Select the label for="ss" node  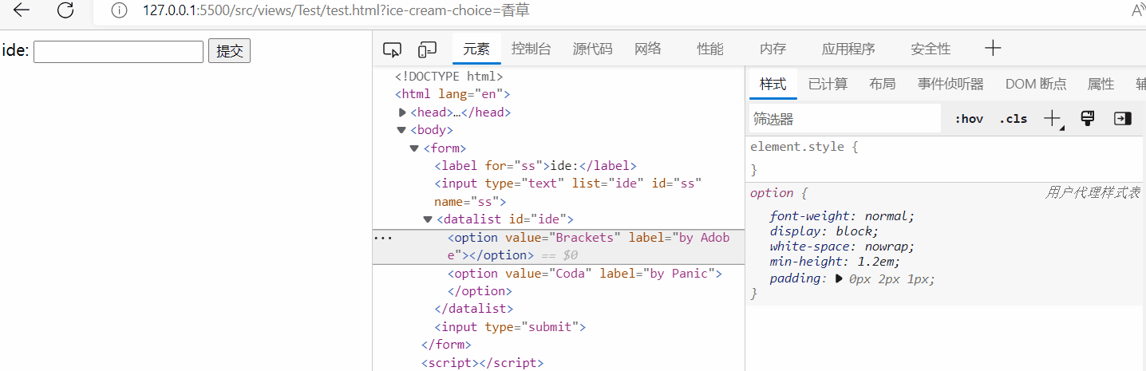click(535, 166)
